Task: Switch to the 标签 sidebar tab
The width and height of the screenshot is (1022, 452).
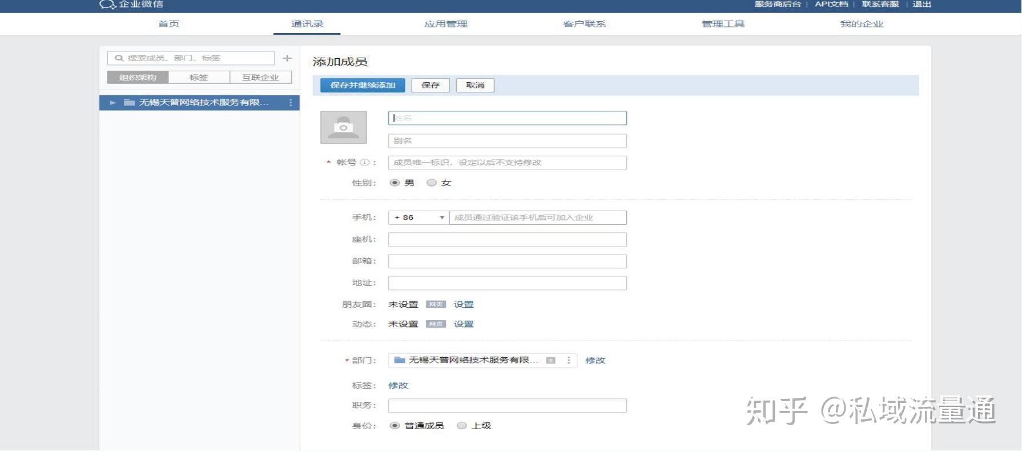Action: click(x=199, y=78)
